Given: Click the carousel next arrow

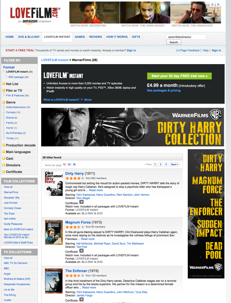Looking at the screenshot, I should [218, 4].
